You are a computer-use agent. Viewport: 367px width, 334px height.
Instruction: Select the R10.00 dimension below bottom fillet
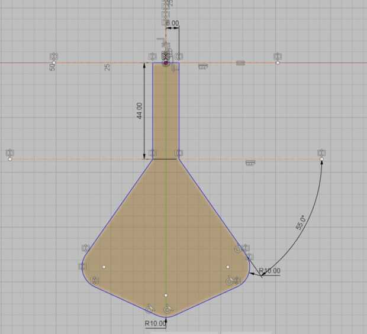click(x=155, y=323)
